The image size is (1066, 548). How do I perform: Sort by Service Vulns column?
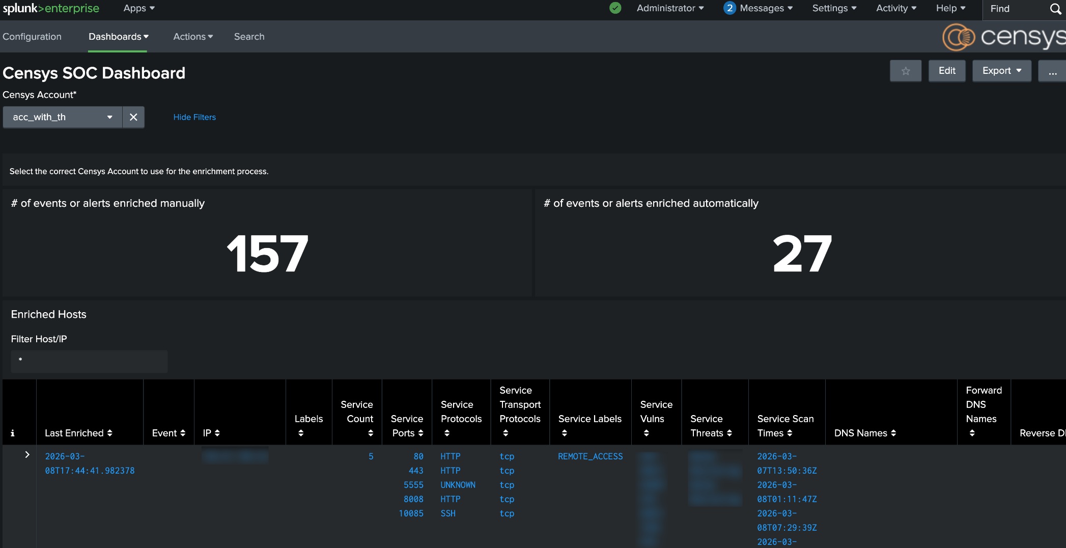pos(656,419)
